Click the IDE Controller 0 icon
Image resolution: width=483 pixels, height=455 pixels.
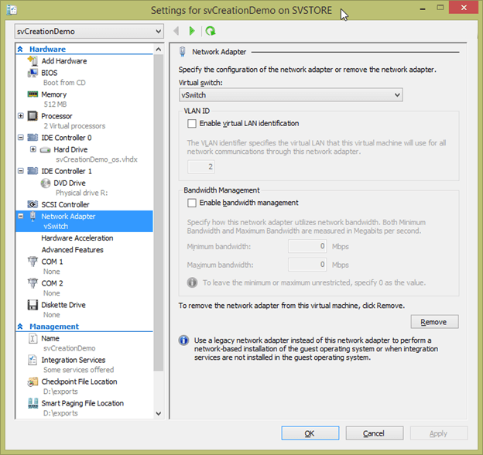[x=33, y=137]
